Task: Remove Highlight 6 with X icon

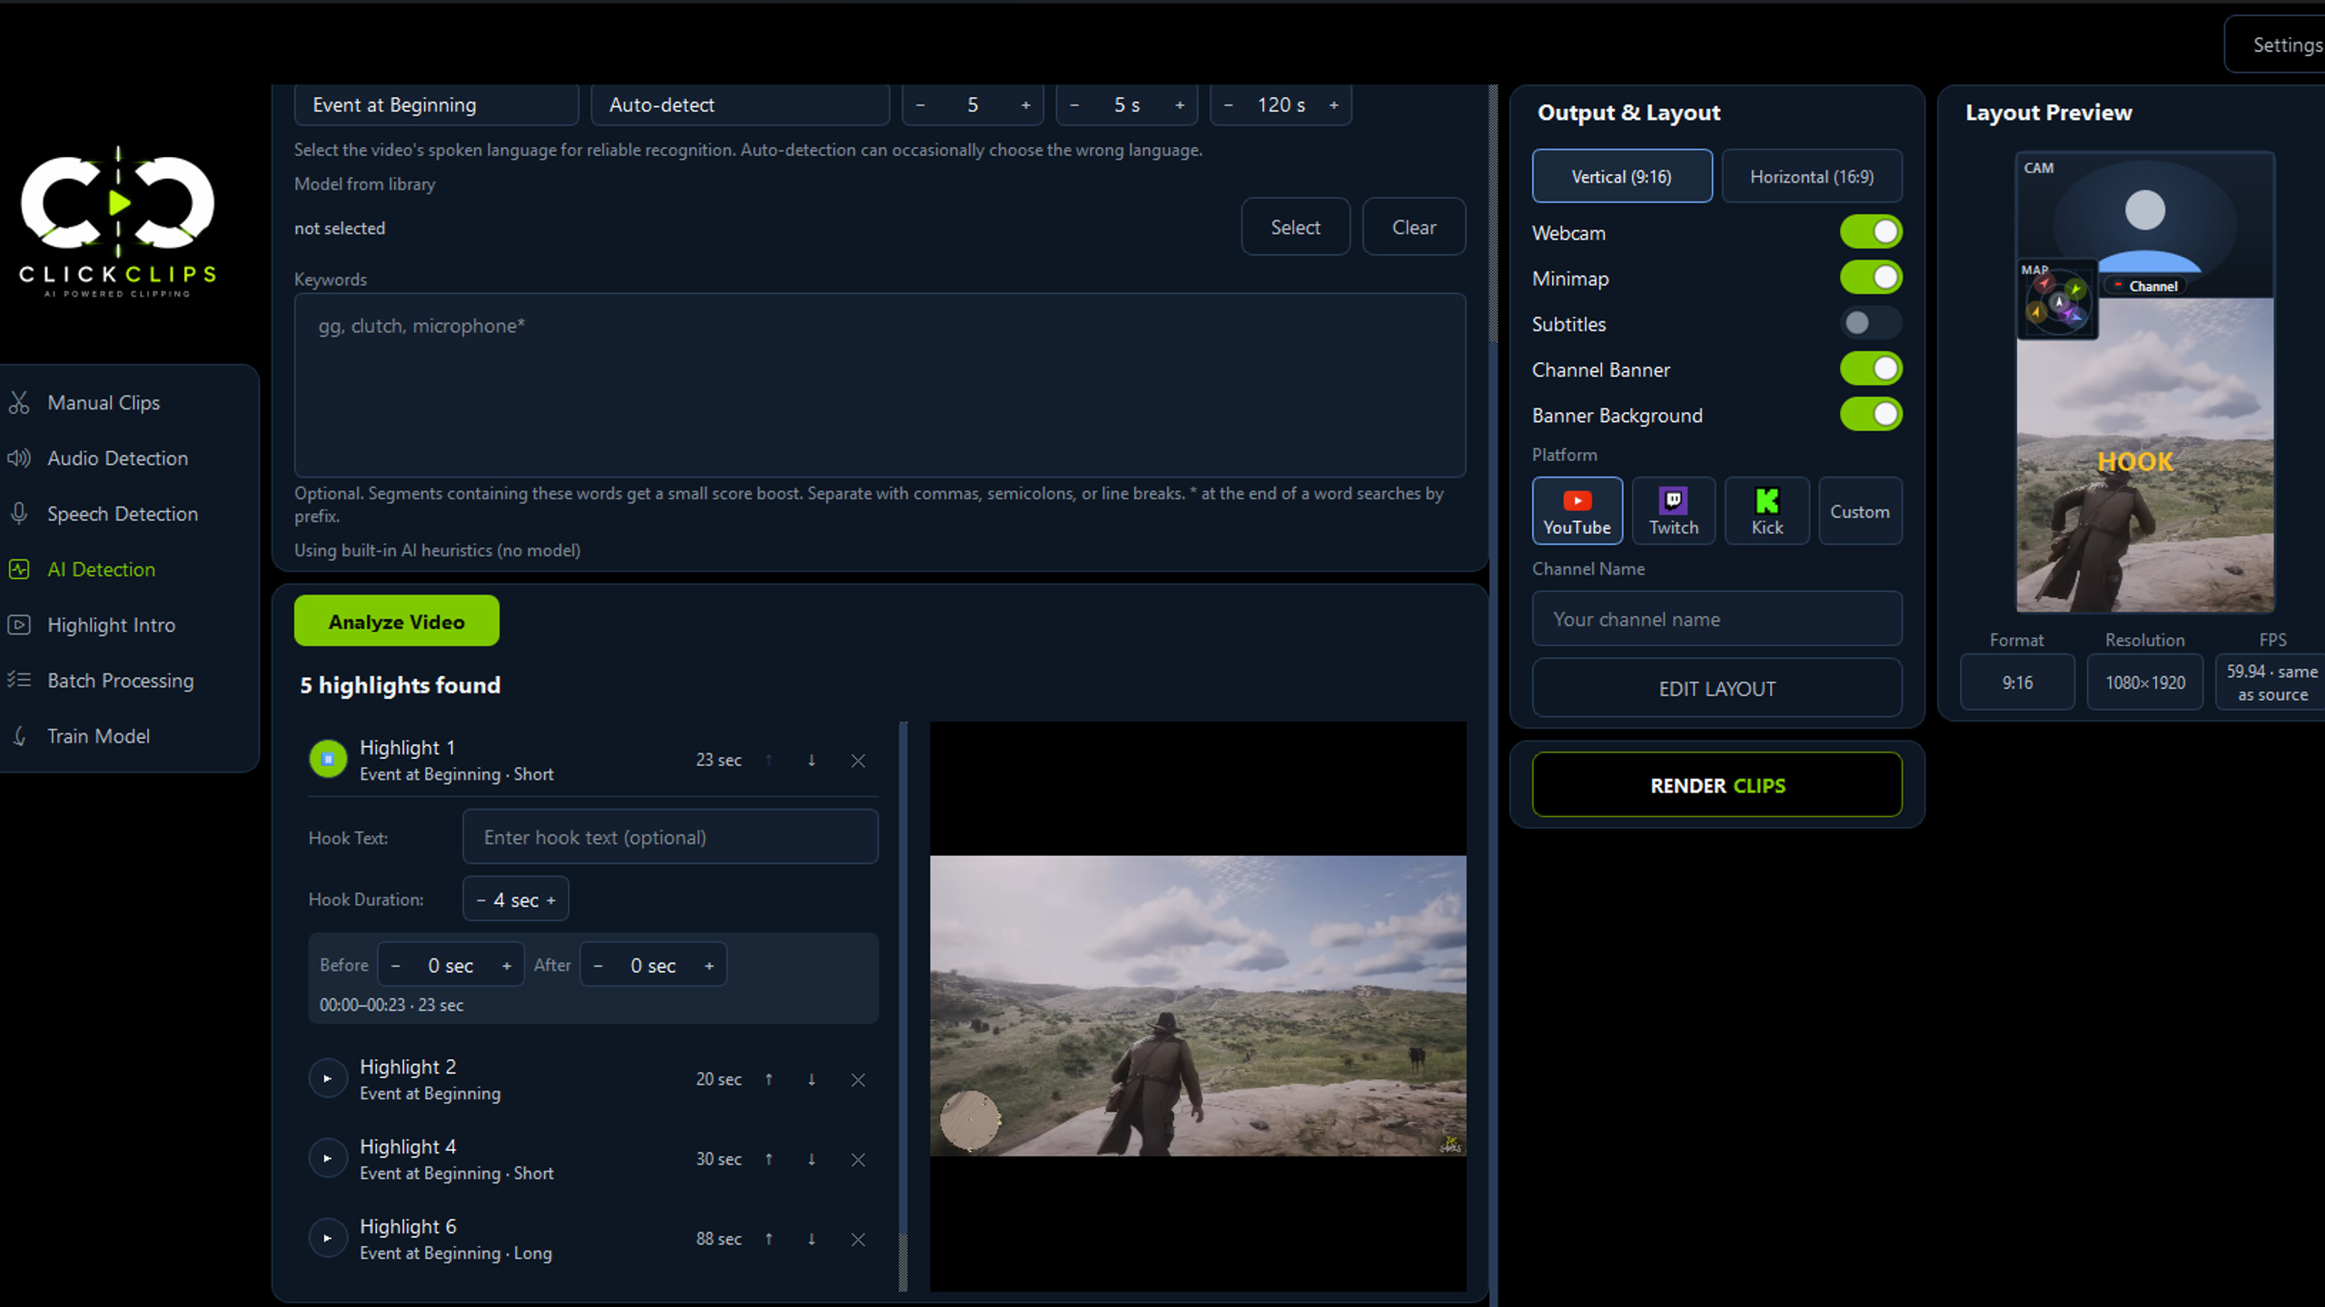Action: [x=858, y=1239]
